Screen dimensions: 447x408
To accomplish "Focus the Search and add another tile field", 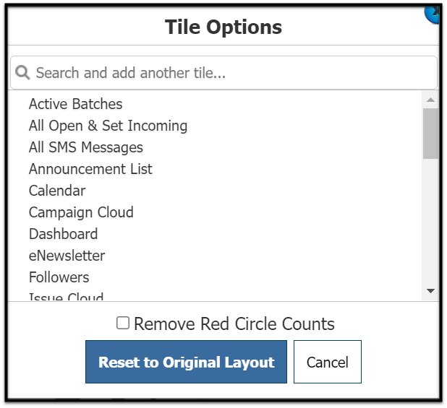I will [x=223, y=72].
